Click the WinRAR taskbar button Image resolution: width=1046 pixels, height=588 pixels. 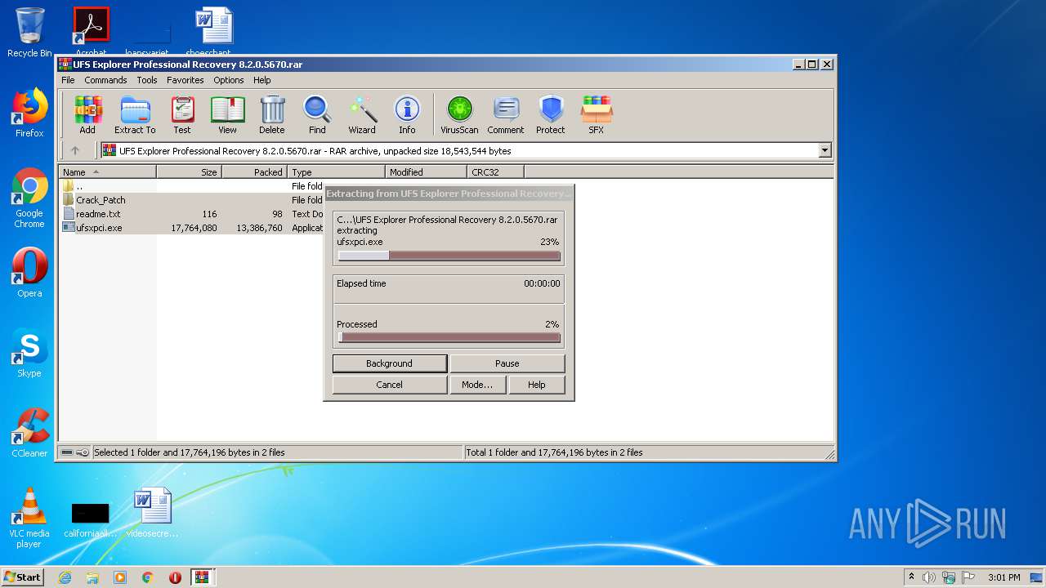(203, 577)
